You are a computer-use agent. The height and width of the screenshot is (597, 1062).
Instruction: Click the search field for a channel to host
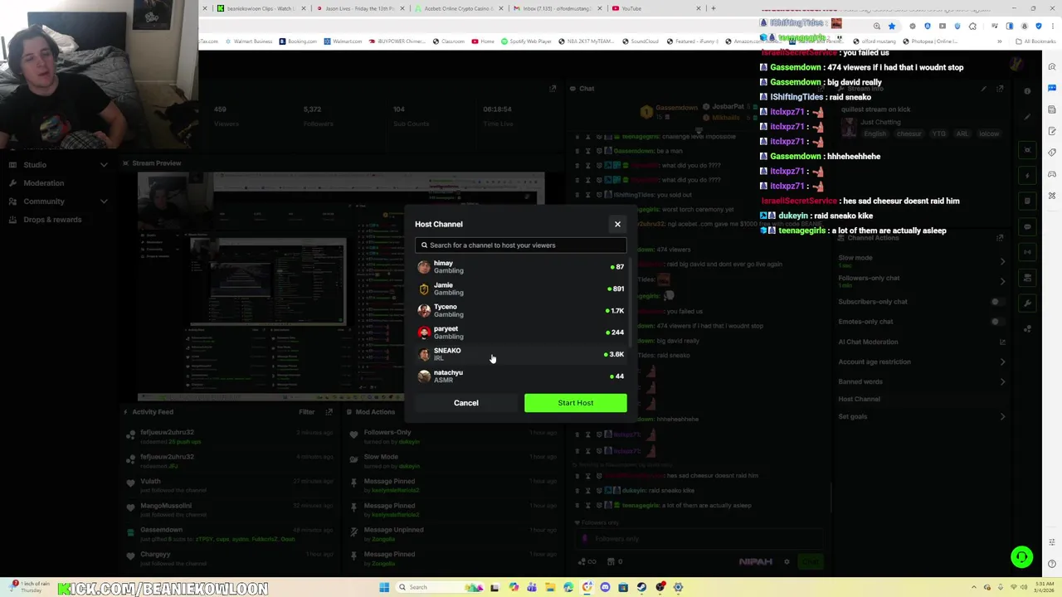pyautogui.click(x=521, y=245)
